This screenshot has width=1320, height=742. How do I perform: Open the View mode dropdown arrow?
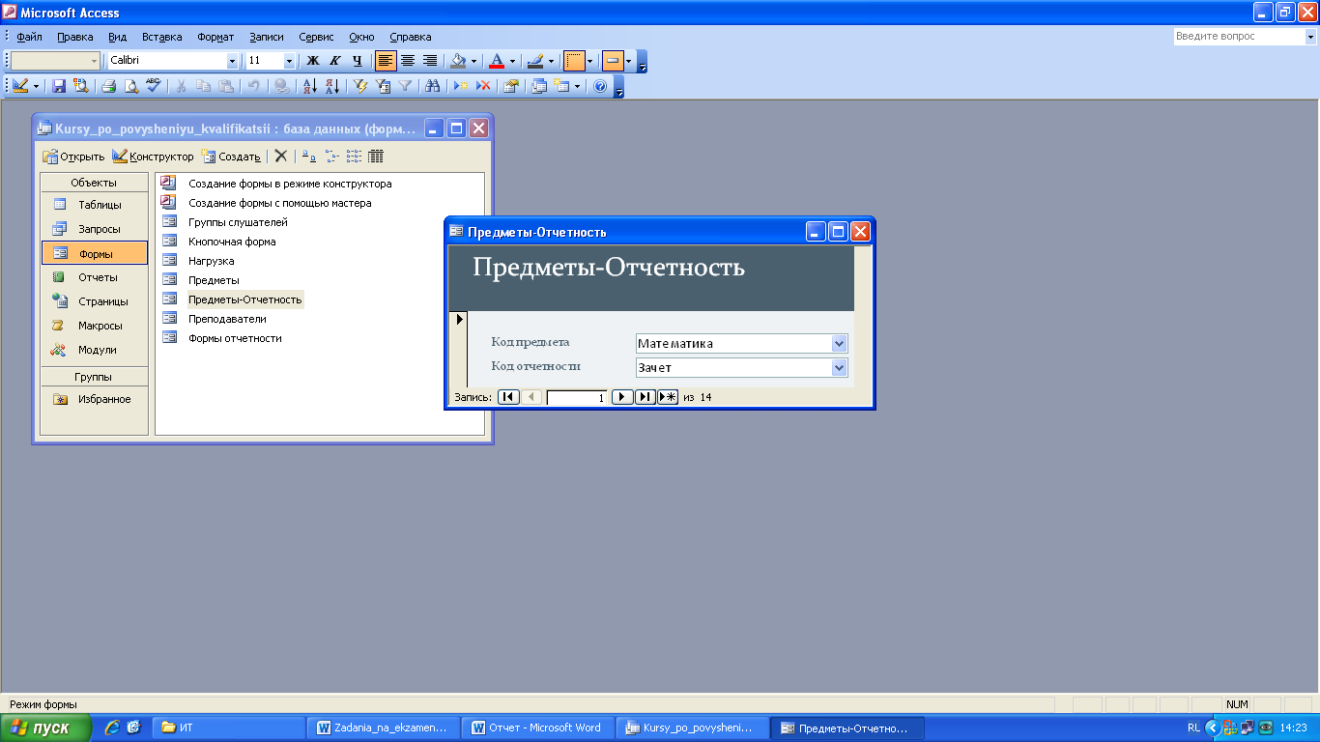coord(37,86)
